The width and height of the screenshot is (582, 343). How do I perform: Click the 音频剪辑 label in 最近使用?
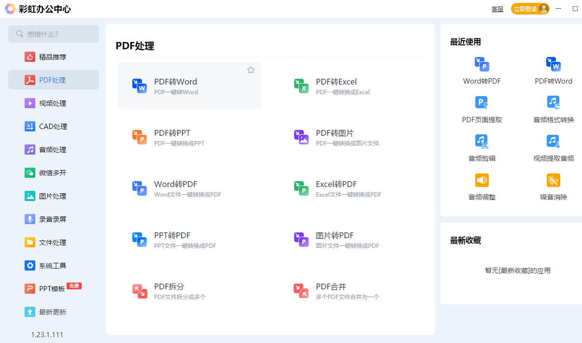pyautogui.click(x=482, y=158)
